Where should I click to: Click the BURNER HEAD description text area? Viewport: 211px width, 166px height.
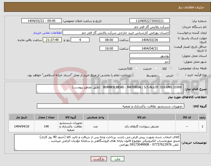click(x=110, y=89)
